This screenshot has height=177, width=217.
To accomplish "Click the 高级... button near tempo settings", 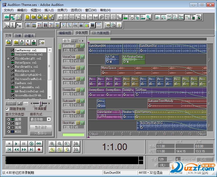I will click(x=204, y=159).
